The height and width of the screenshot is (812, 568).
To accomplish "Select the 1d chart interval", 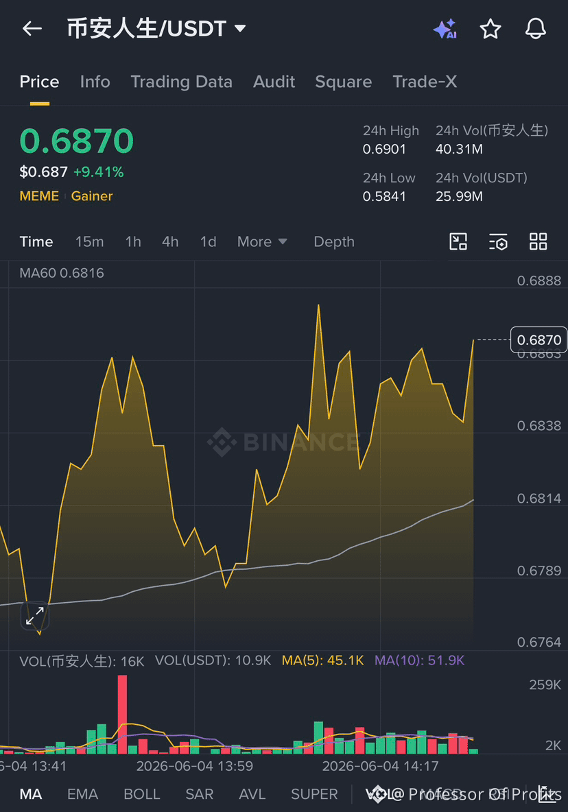I will [208, 242].
